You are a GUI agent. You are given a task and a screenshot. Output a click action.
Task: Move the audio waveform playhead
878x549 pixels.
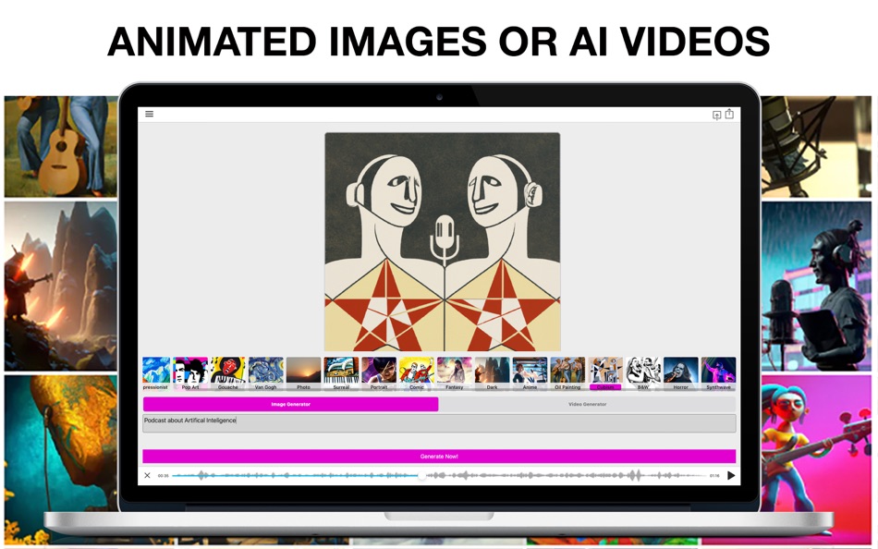tap(422, 475)
